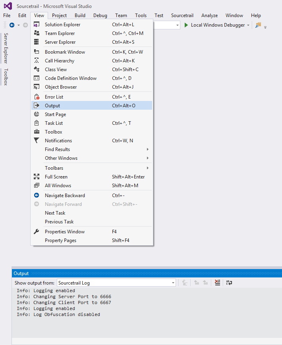Click the Call Hierarchy icon
Screen dimensions: 282x345
37,60
